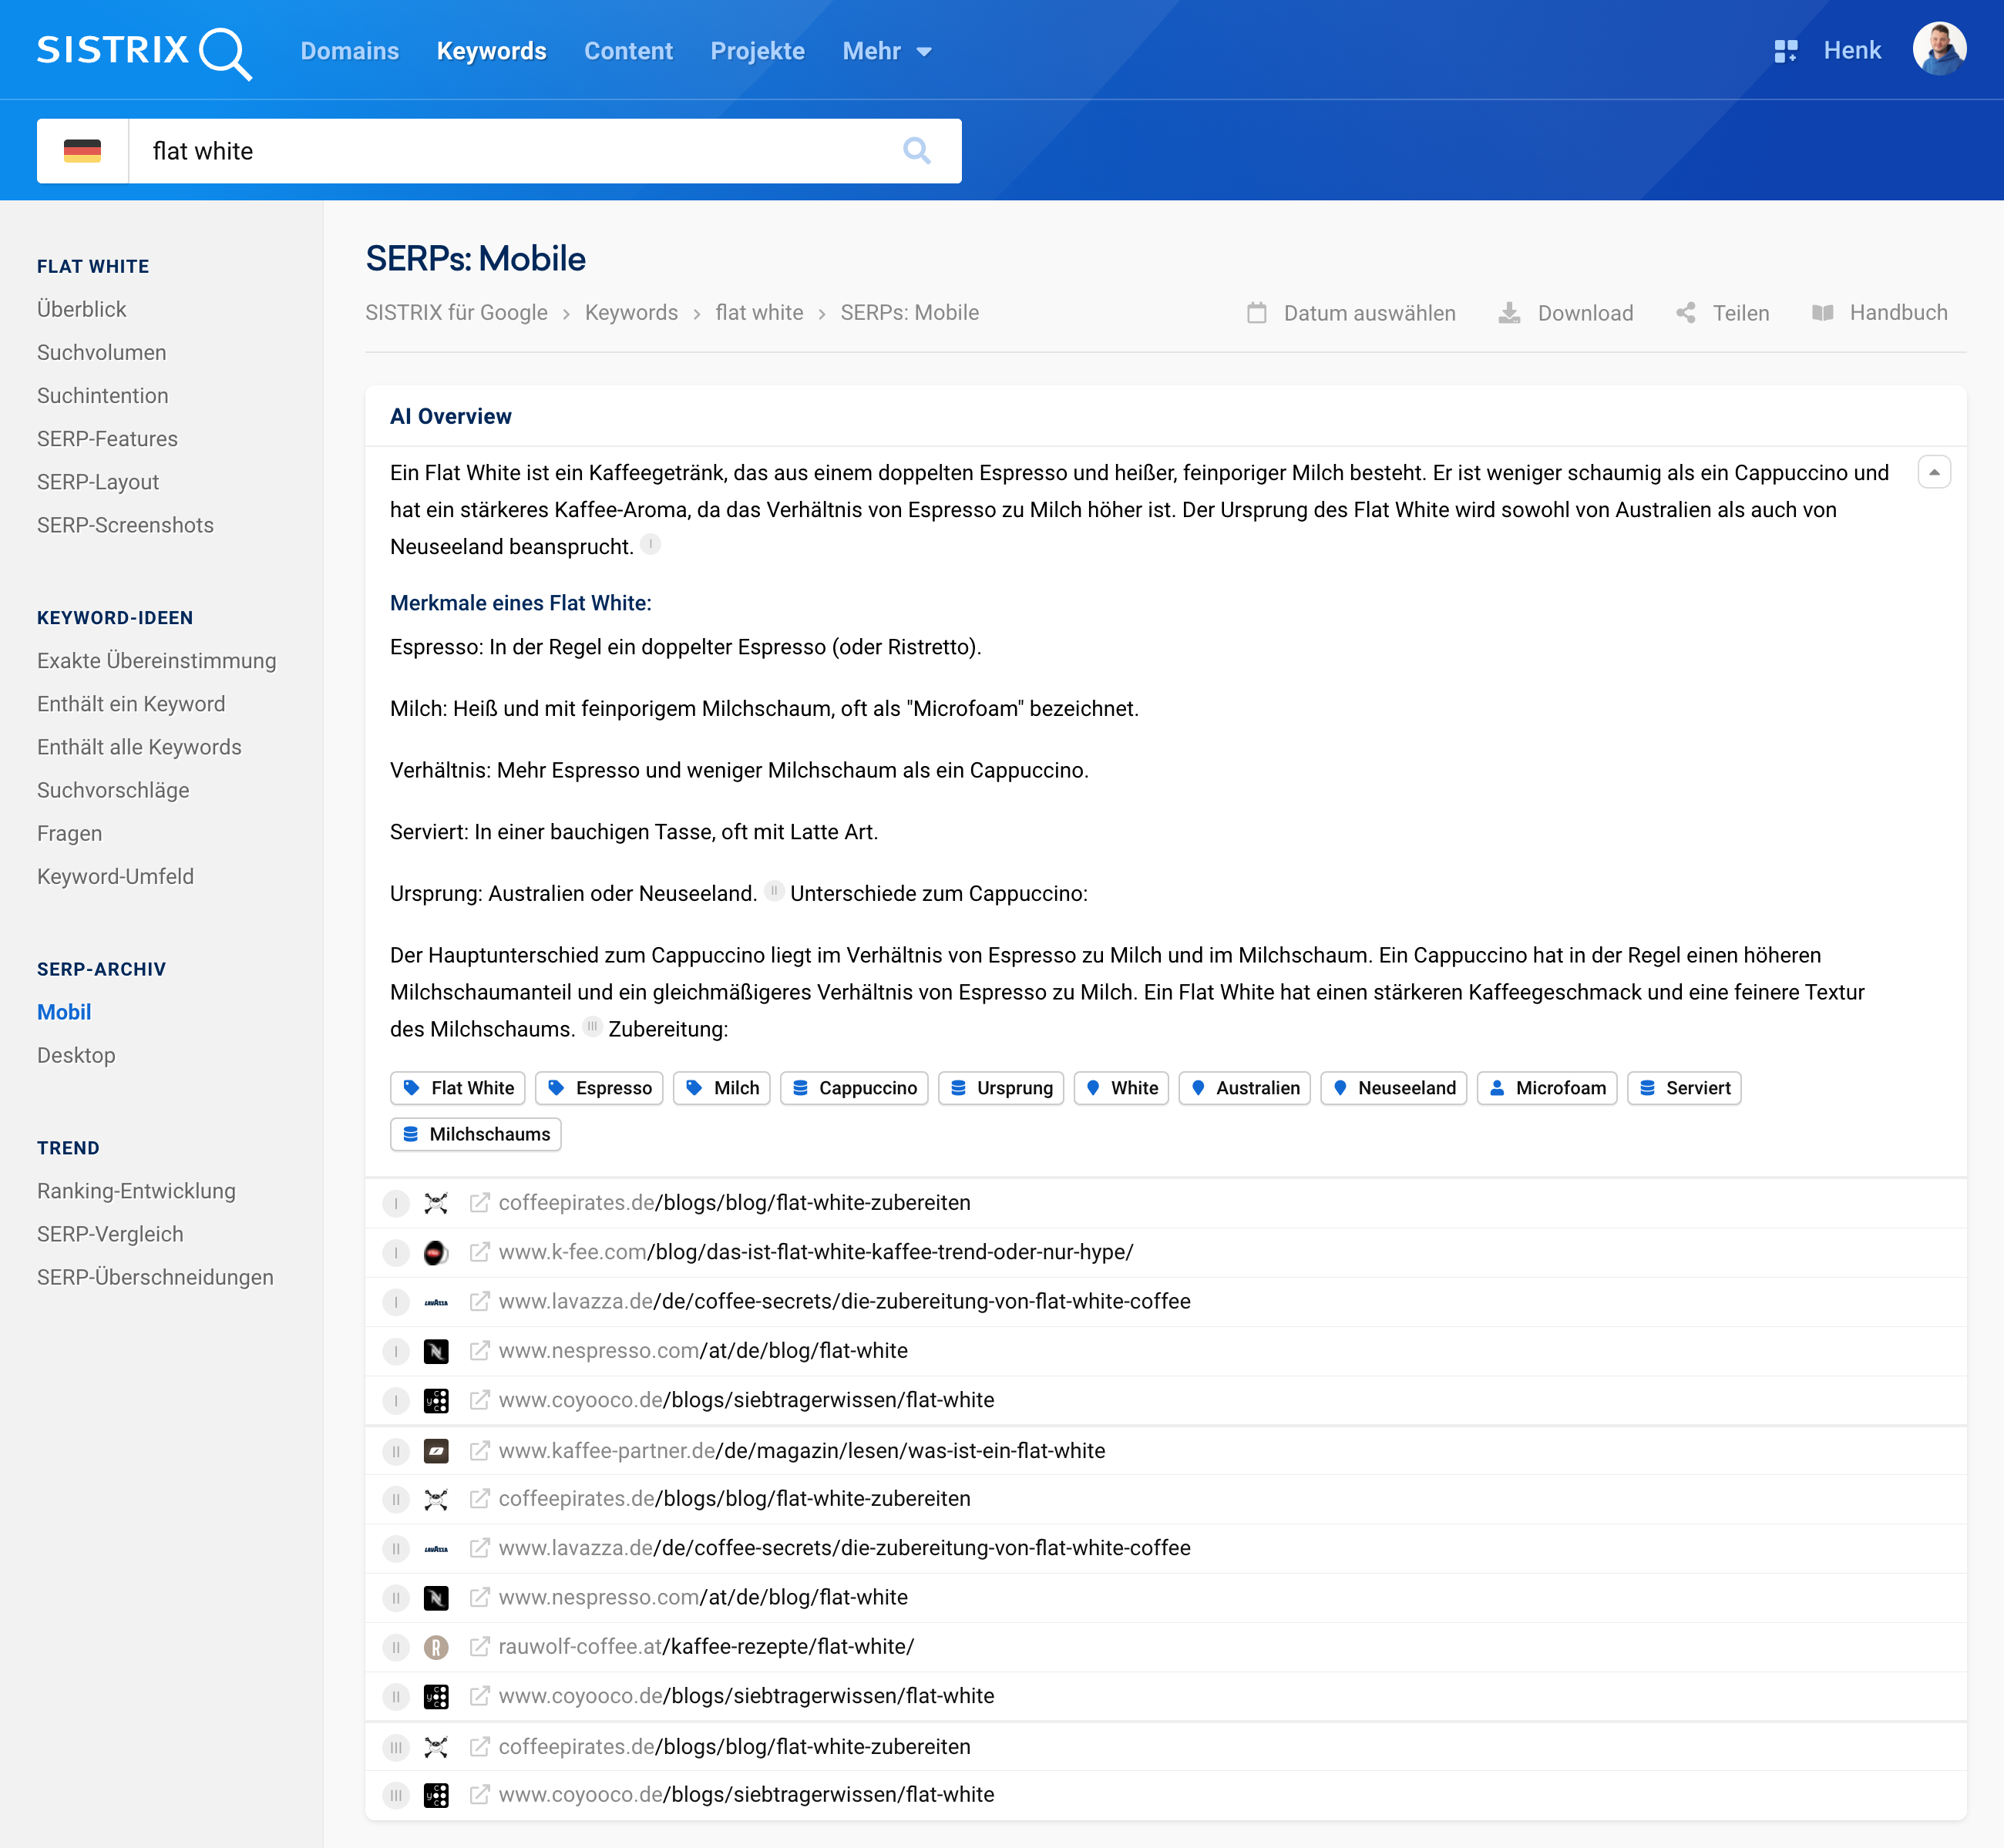Select the Neuseeland entity tag
This screenshot has height=1848, width=2004.
tap(1393, 1088)
